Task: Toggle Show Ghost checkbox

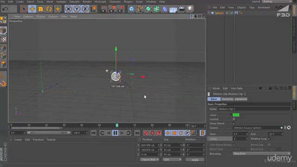Action: pos(234,123)
